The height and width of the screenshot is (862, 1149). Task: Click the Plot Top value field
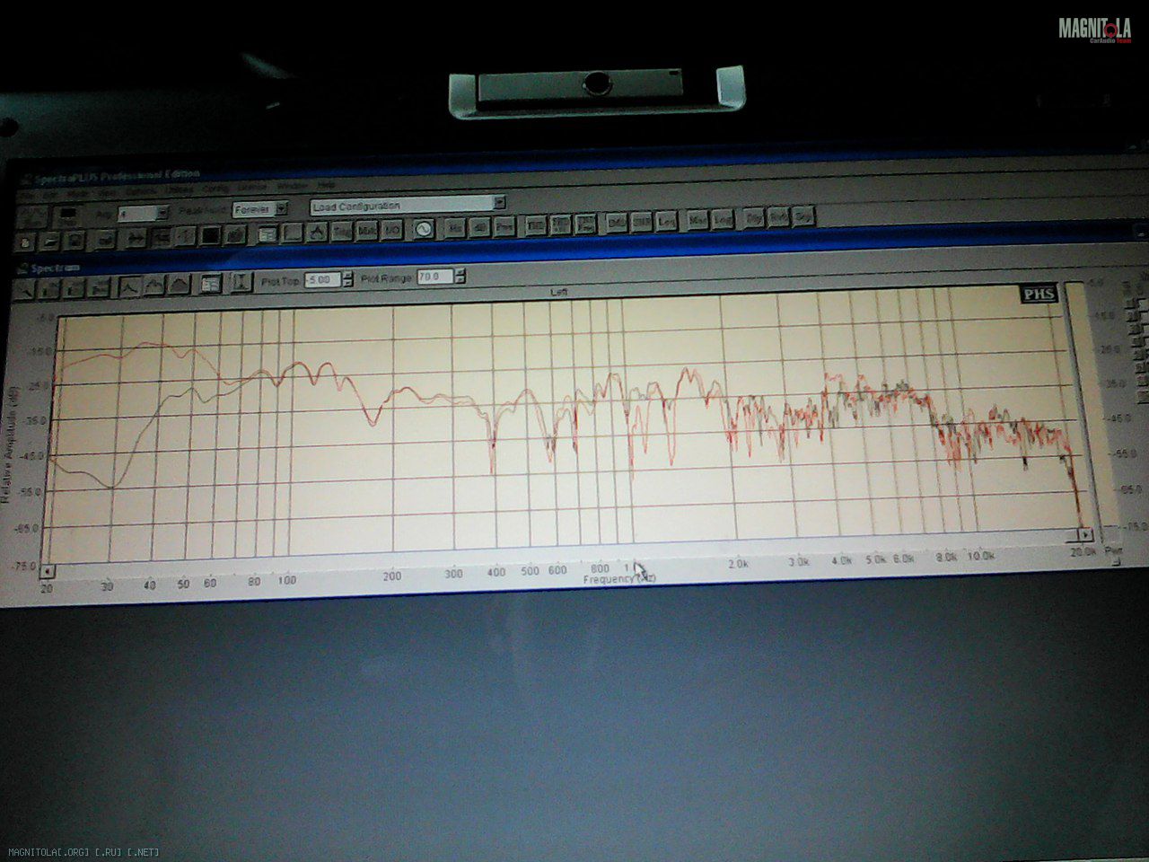point(320,280)
